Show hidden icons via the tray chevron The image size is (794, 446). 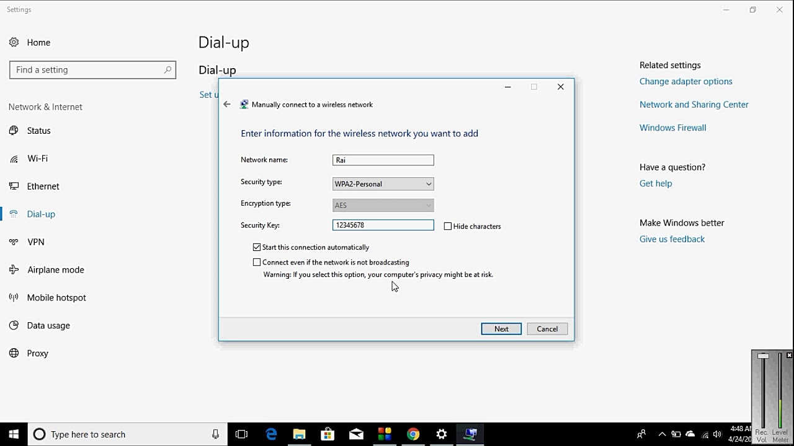pyautogui.click(x=662, y=434)
